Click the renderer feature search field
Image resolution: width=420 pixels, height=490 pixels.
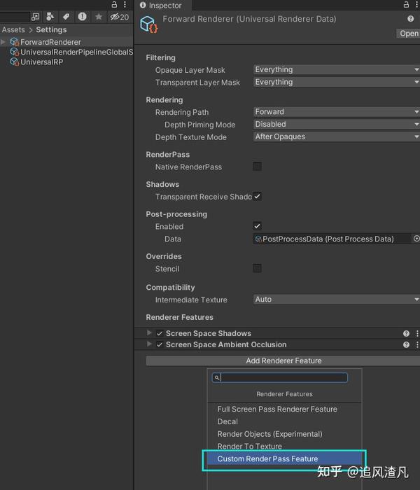tap(280, 377)
